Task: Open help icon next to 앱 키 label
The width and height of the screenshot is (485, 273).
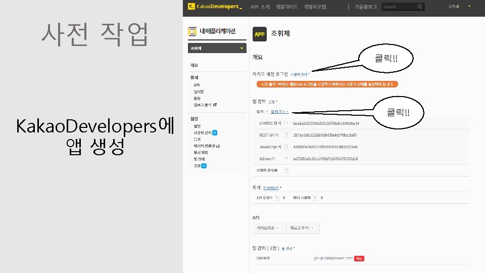Action: [x=267, y=112]
